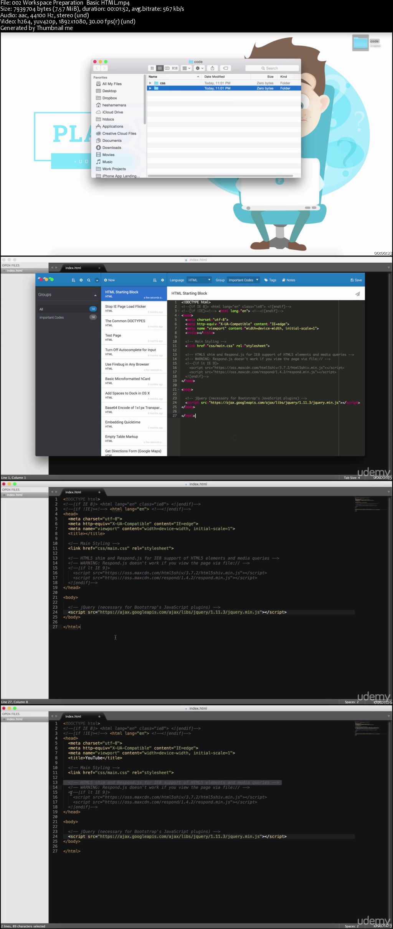Select the Basic Microformatted hCard snippet
Viewport: 393px width, 929px height.
coord(134,381)
